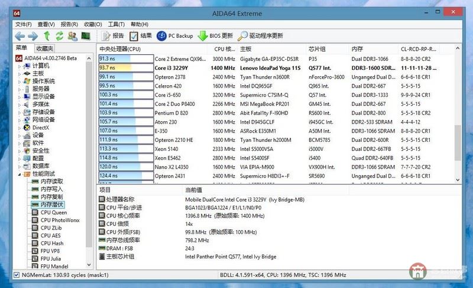Image resolution: width=473 pixels, height=288 pixels.
Task: Click the Forward arrow toolbar icon
Action: (x=33, y=36)
